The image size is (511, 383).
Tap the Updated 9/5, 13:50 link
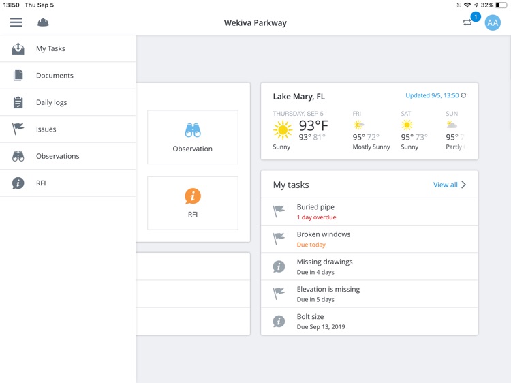tap(432, 95)
